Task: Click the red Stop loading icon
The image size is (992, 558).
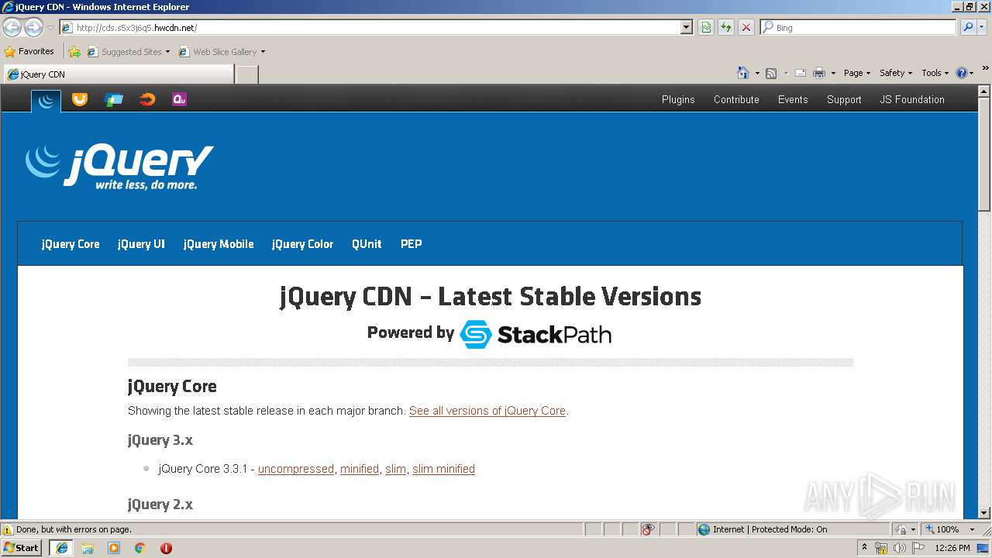Action: (x=746, y=28)
